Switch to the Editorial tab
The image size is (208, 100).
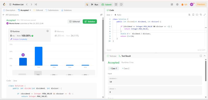[x=38, y=10]
